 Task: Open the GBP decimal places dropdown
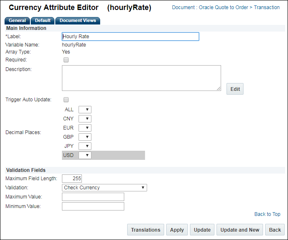pyautogui.click(x=85, y=137)
